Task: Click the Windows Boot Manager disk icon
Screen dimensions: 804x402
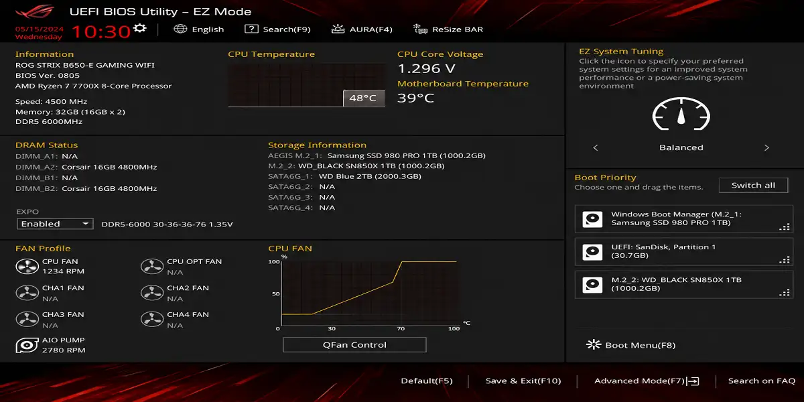Action: (592, 220)
